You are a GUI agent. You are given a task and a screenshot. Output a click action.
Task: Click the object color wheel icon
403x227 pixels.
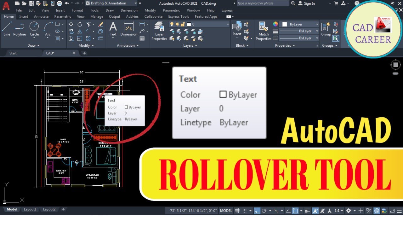275,24
